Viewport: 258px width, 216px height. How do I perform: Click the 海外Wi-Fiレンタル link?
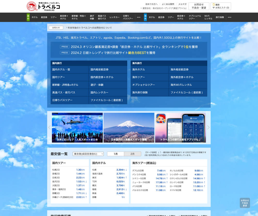[x=181, y=85]
